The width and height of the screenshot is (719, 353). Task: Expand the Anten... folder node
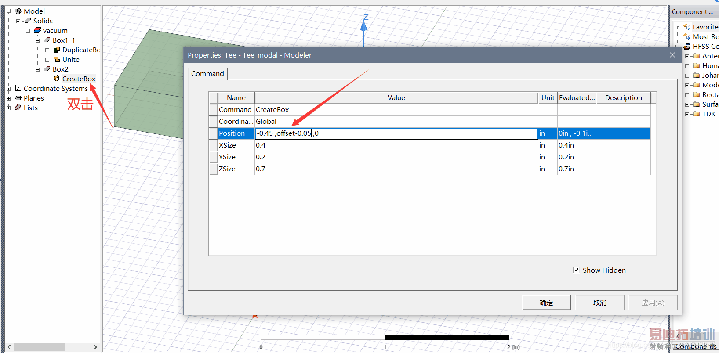[x=687, y=56]
